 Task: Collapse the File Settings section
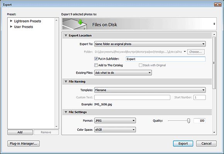[x=66, y=112]
